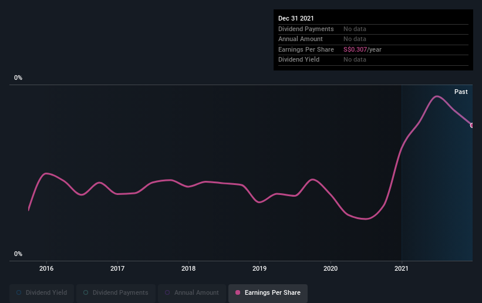Click the Dividend Yield row in tooltip
Screen dimensions: 482x303
point(373,60)
